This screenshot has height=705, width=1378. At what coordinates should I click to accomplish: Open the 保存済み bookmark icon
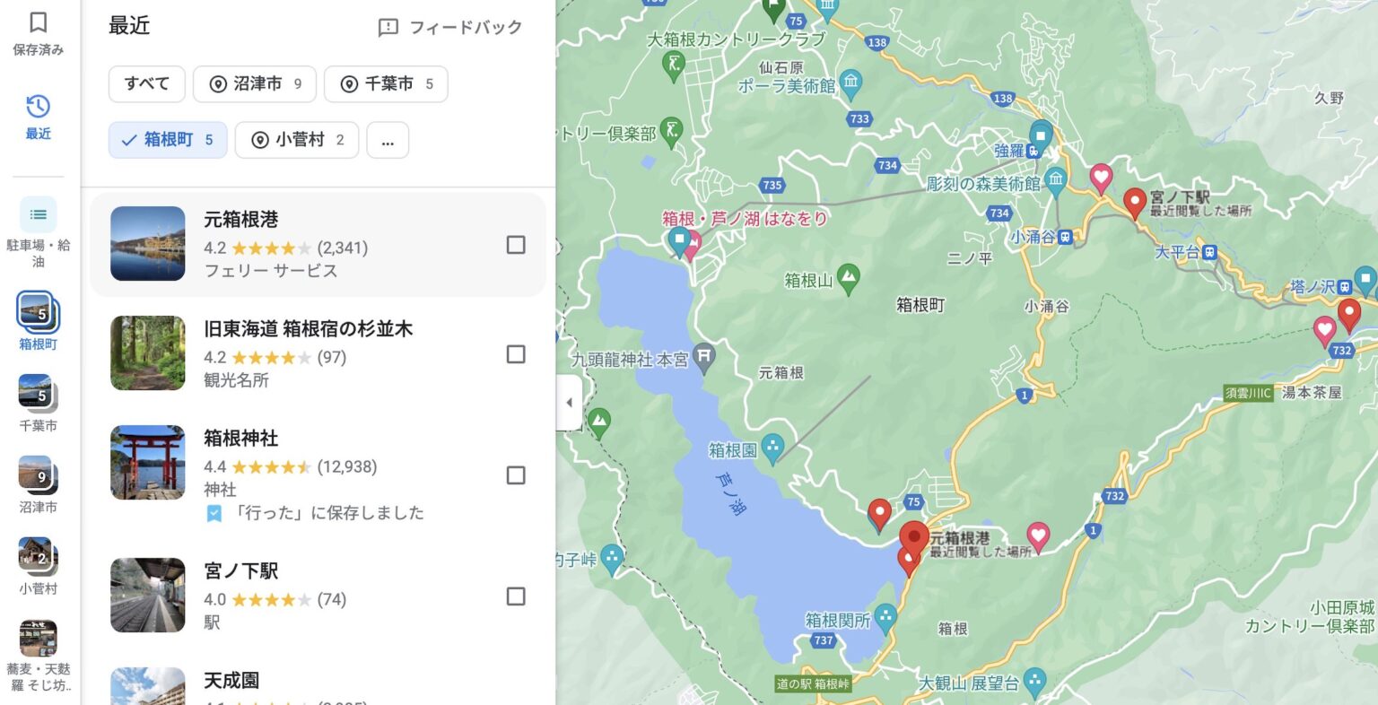coord(38,22)
